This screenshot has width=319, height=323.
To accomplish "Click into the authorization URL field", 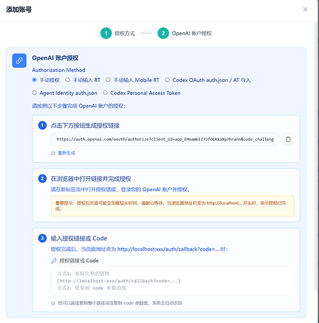I will pos(165,140).
